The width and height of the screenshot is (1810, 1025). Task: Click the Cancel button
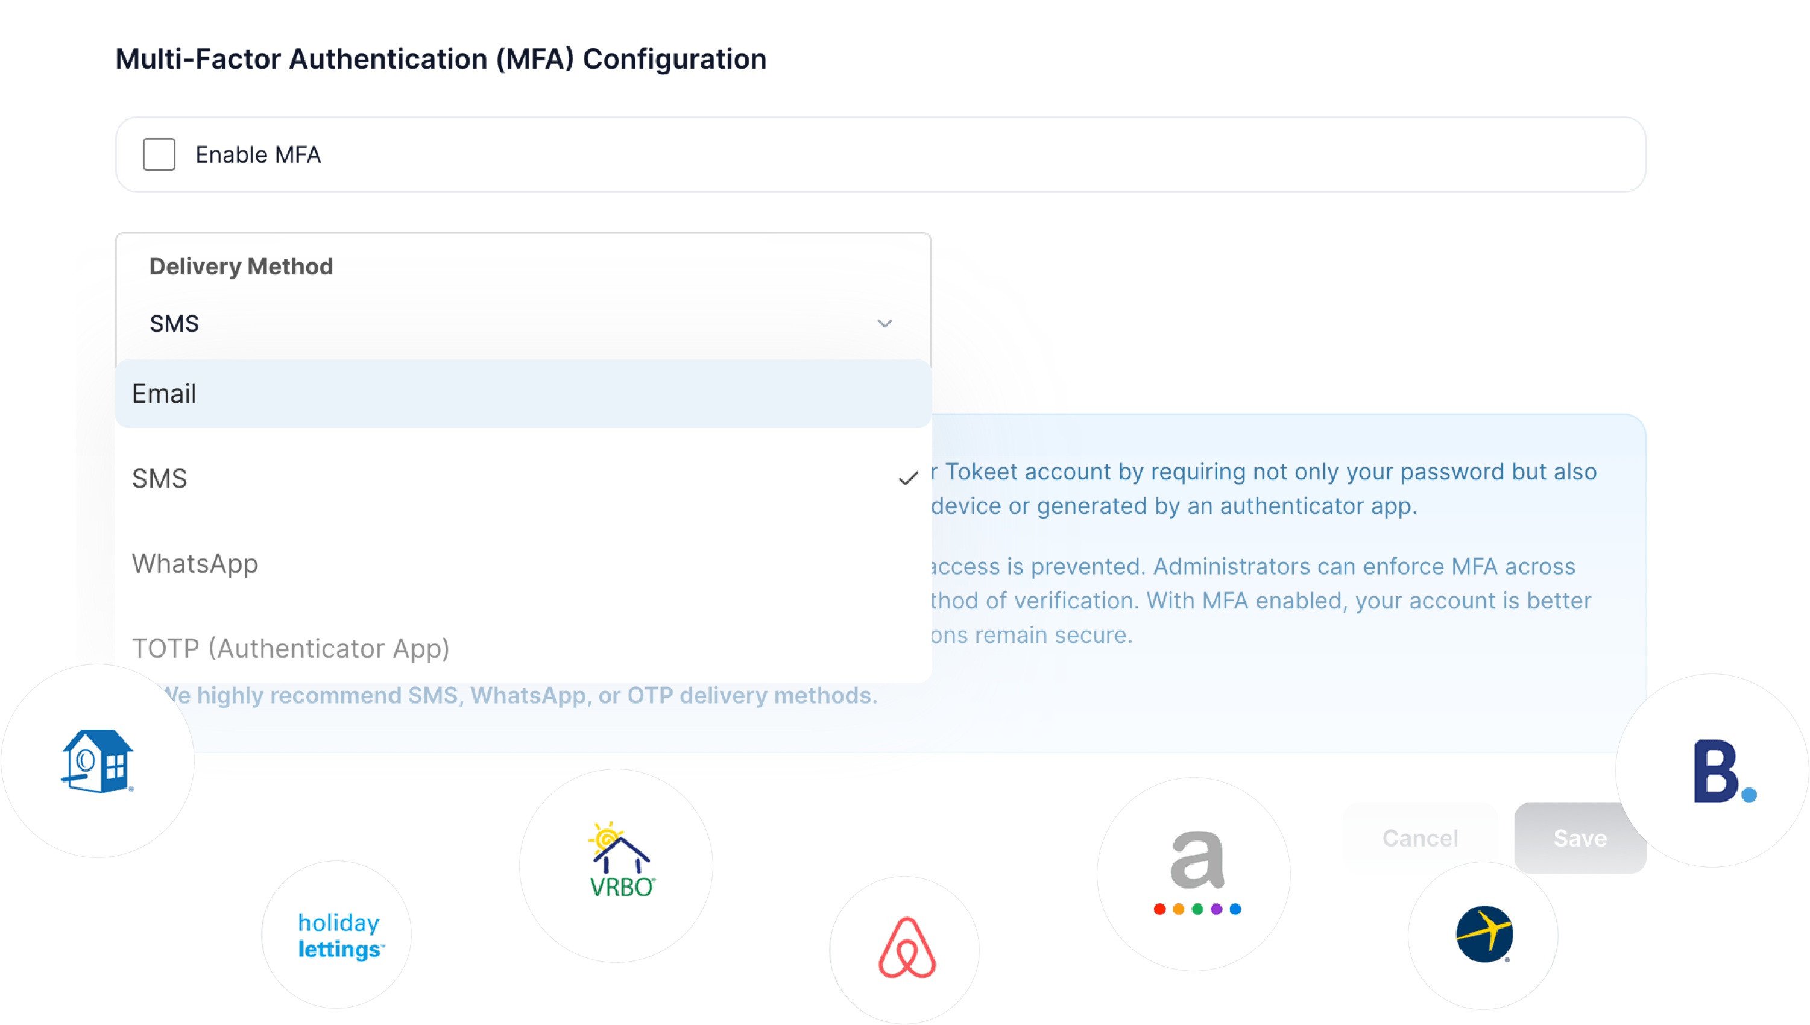tap(1419, 837)
